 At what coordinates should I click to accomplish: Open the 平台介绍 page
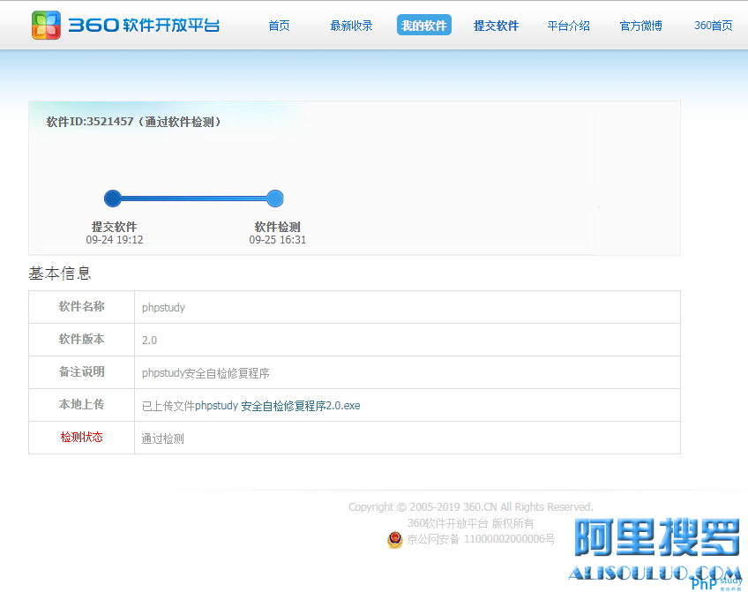[569, 26]
